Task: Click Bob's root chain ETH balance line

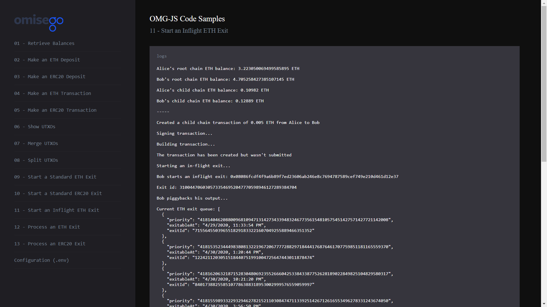Action: coord(225,79)
